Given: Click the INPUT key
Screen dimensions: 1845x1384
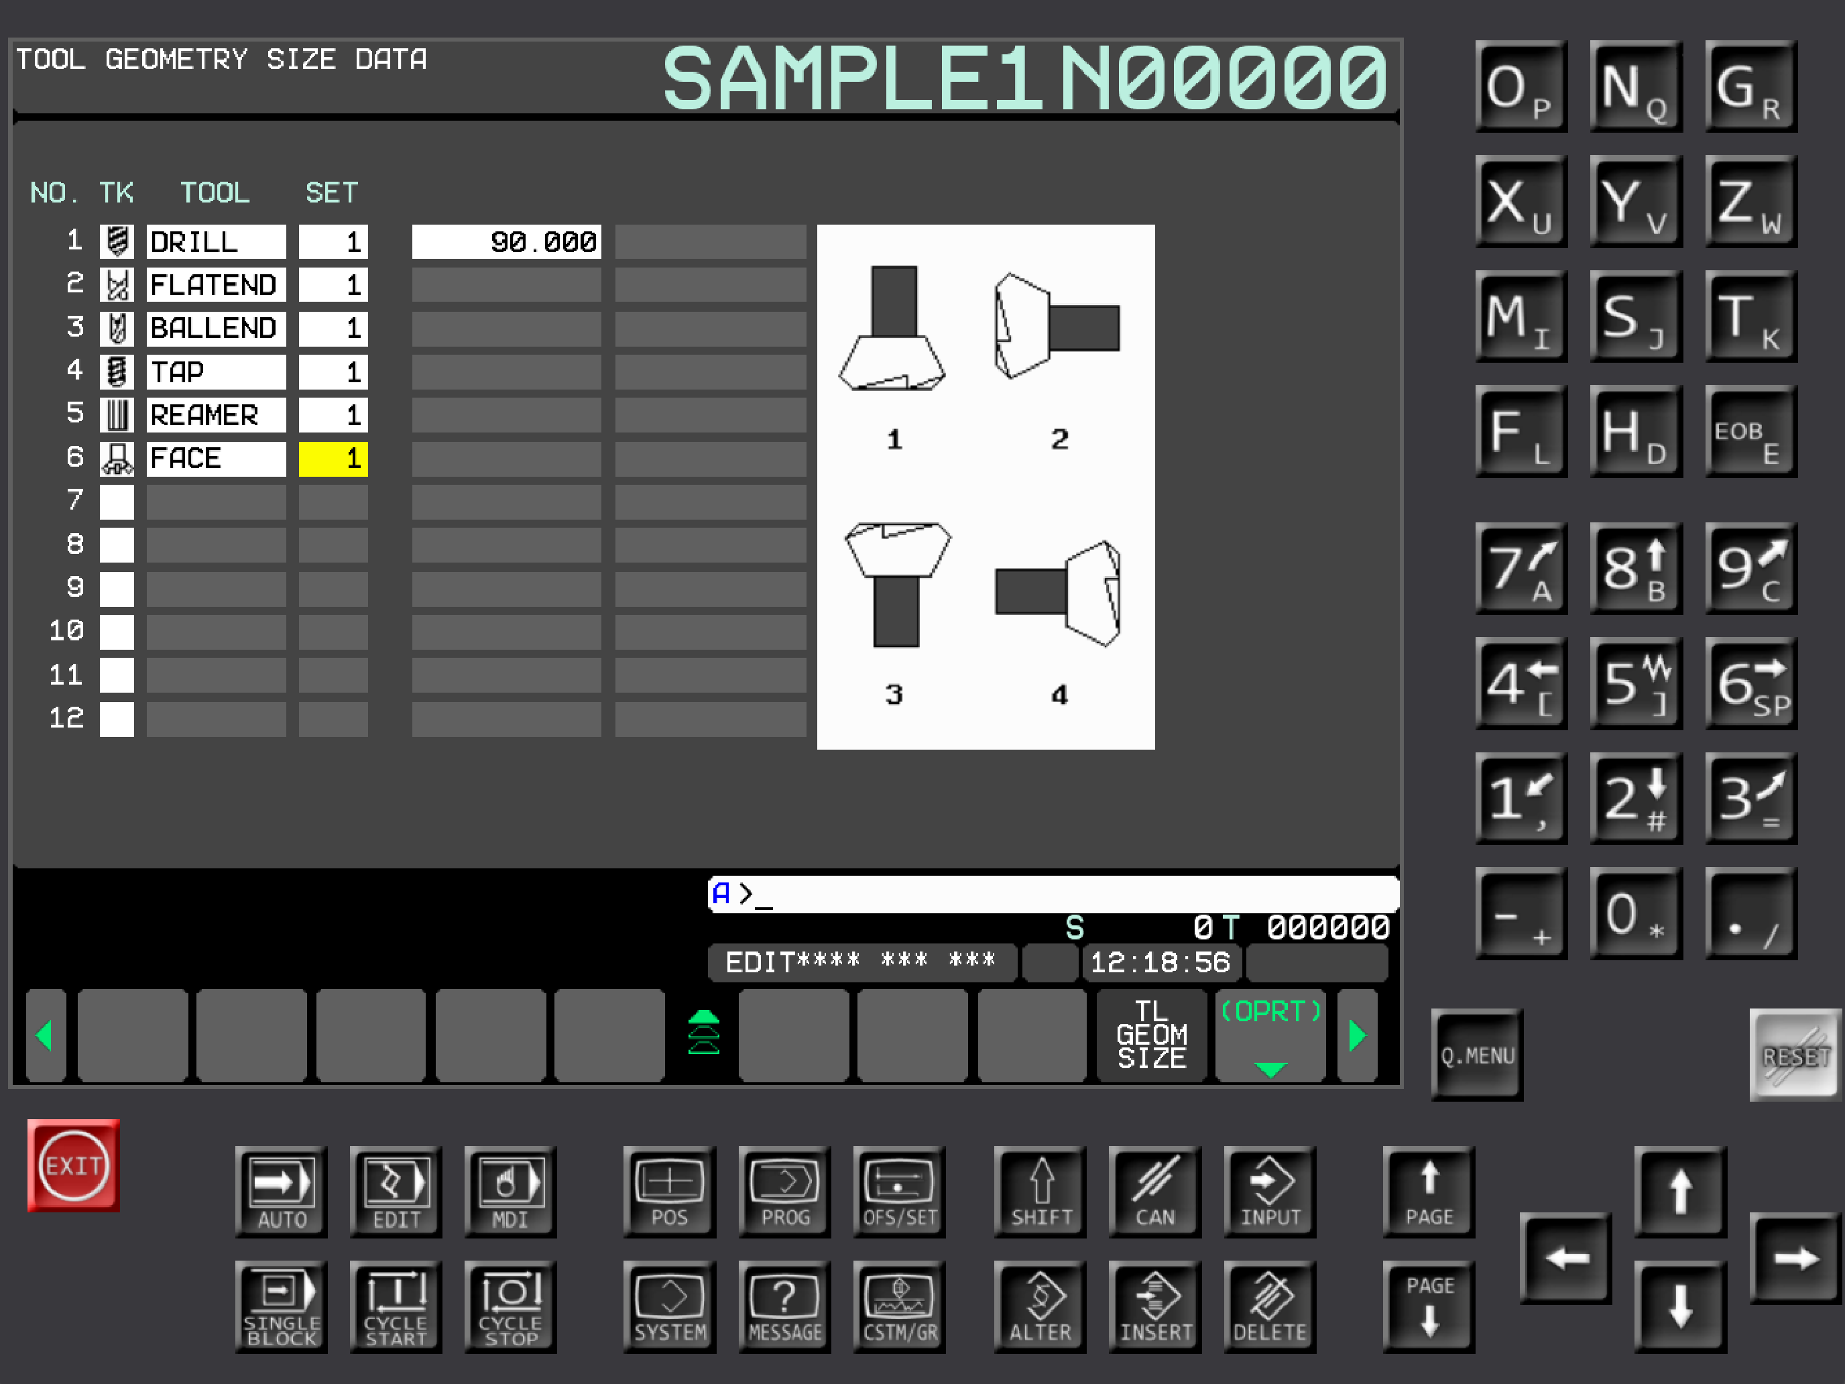Looking at the screenshot, I should (1270, 1192).
